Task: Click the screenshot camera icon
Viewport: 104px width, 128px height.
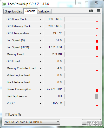Action: pyautogui.click(x=91, y=11)
